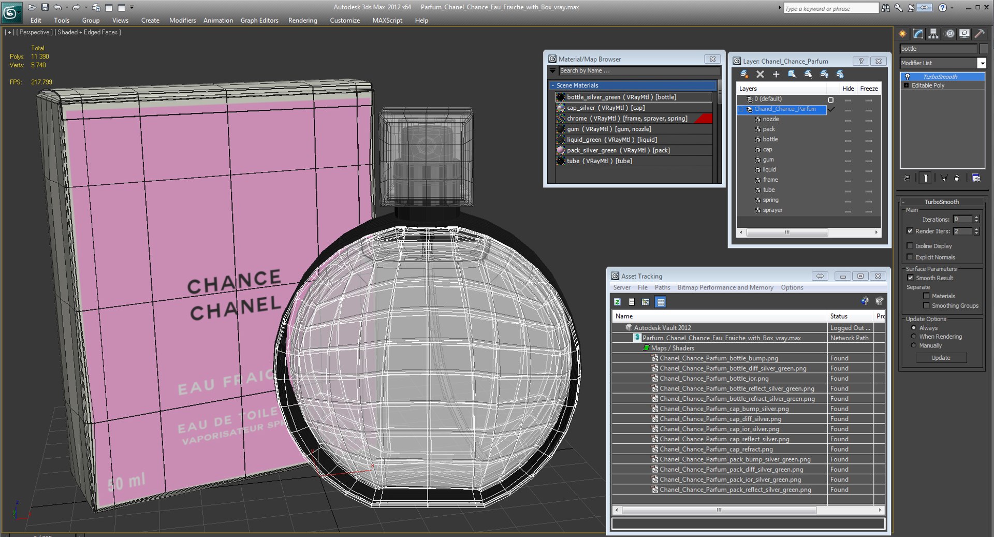Enable Separate by Materials checkbox
Image resolution: width=994 pixels, height=537 pixels.
click(x=926, y=296)
